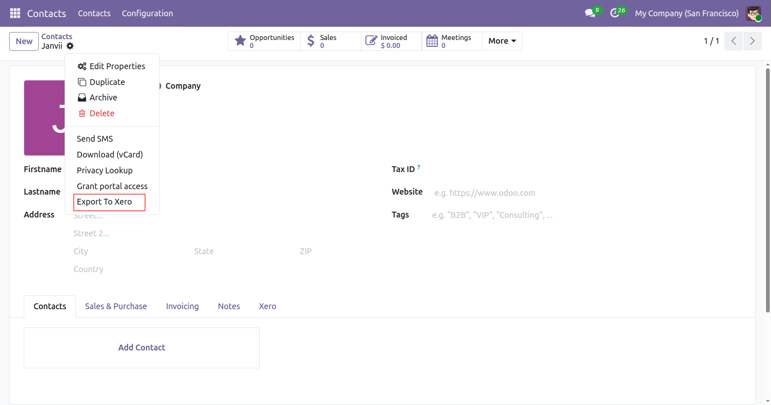The height and width of the screenshot is (405, 771).
Task: Expand the More dropdown
Action: (x=502, y=41)
